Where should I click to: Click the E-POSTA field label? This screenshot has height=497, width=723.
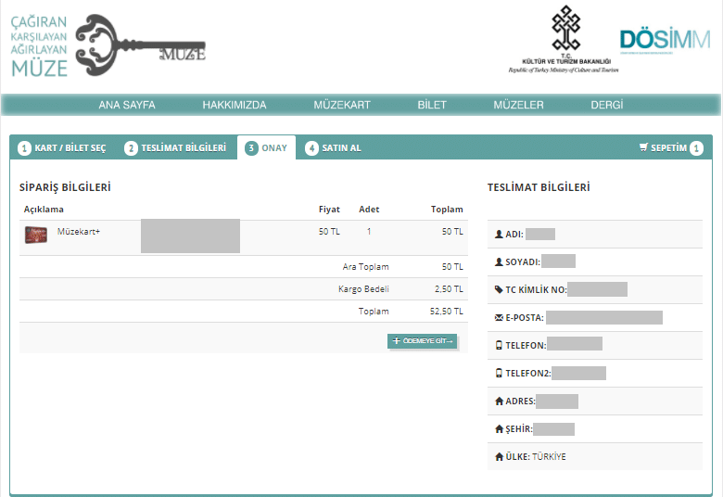[x=525, y=317]
